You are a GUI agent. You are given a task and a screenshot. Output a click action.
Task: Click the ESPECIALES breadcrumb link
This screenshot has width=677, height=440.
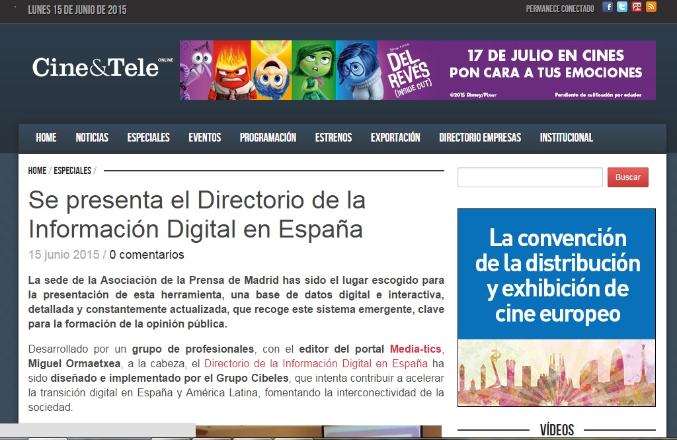(73, 171)
